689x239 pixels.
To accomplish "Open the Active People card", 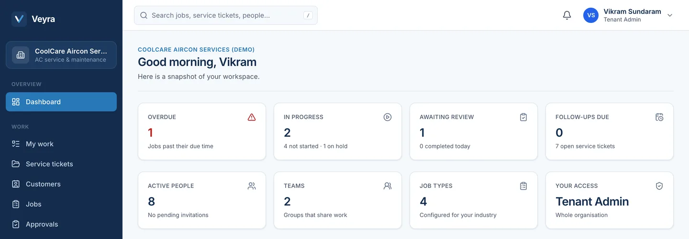I will (202, 200).
